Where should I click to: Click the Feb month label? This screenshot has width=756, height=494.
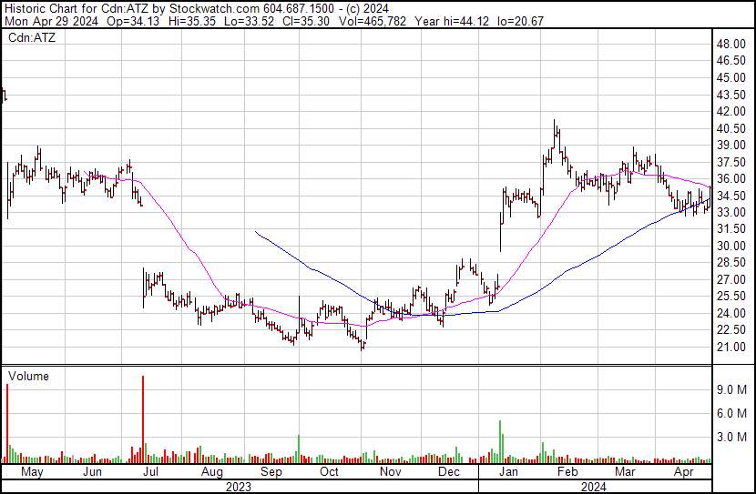tap(567, 472)
